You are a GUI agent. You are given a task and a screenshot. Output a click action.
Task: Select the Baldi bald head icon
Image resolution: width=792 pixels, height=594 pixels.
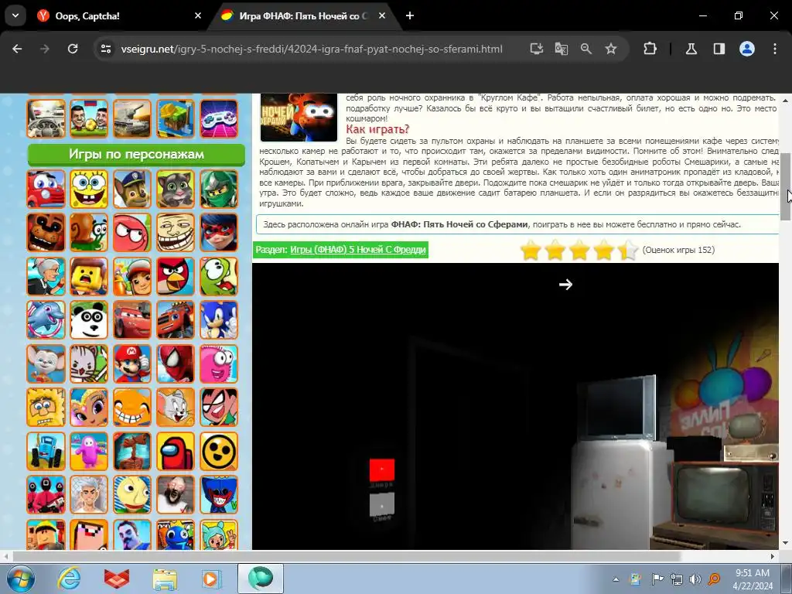[132, 494]
